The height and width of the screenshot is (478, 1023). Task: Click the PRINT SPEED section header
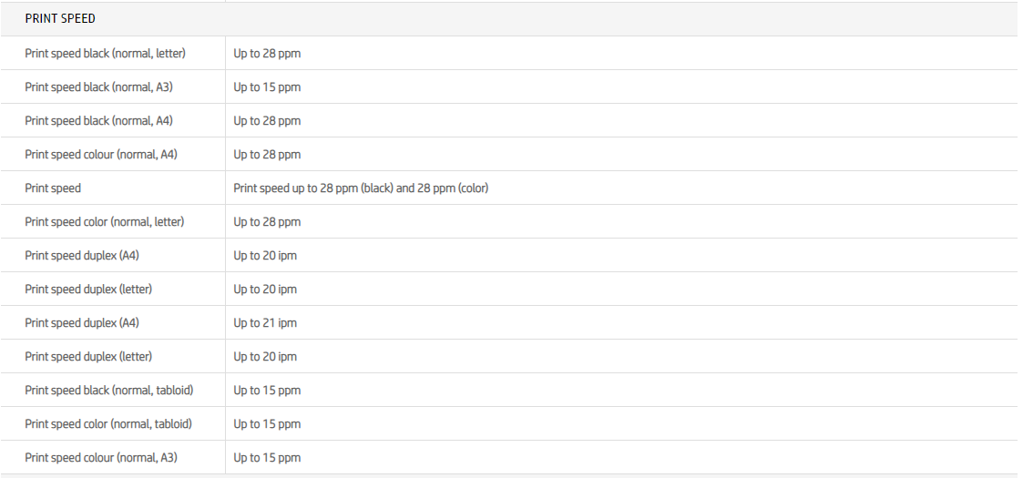point(60,18)
